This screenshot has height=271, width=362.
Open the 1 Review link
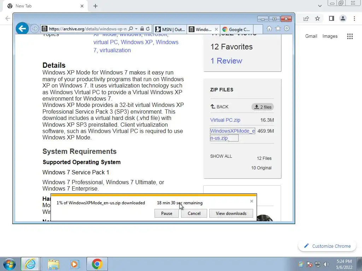click(x=226, y=61)
